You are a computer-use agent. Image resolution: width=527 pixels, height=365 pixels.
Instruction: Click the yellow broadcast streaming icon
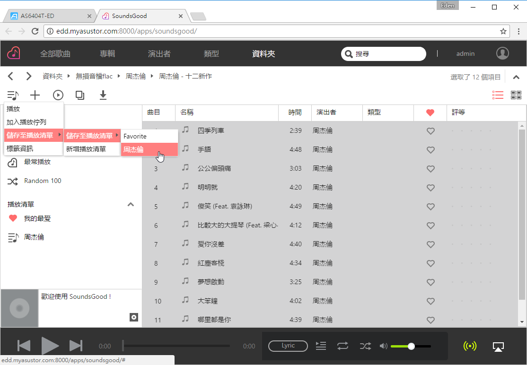(470, 346)
